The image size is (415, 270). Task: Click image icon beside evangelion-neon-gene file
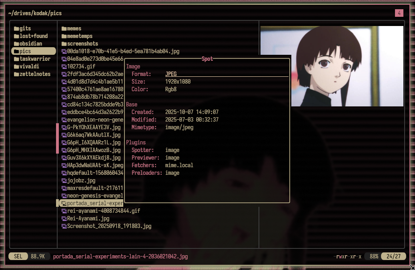pos(64,120)
